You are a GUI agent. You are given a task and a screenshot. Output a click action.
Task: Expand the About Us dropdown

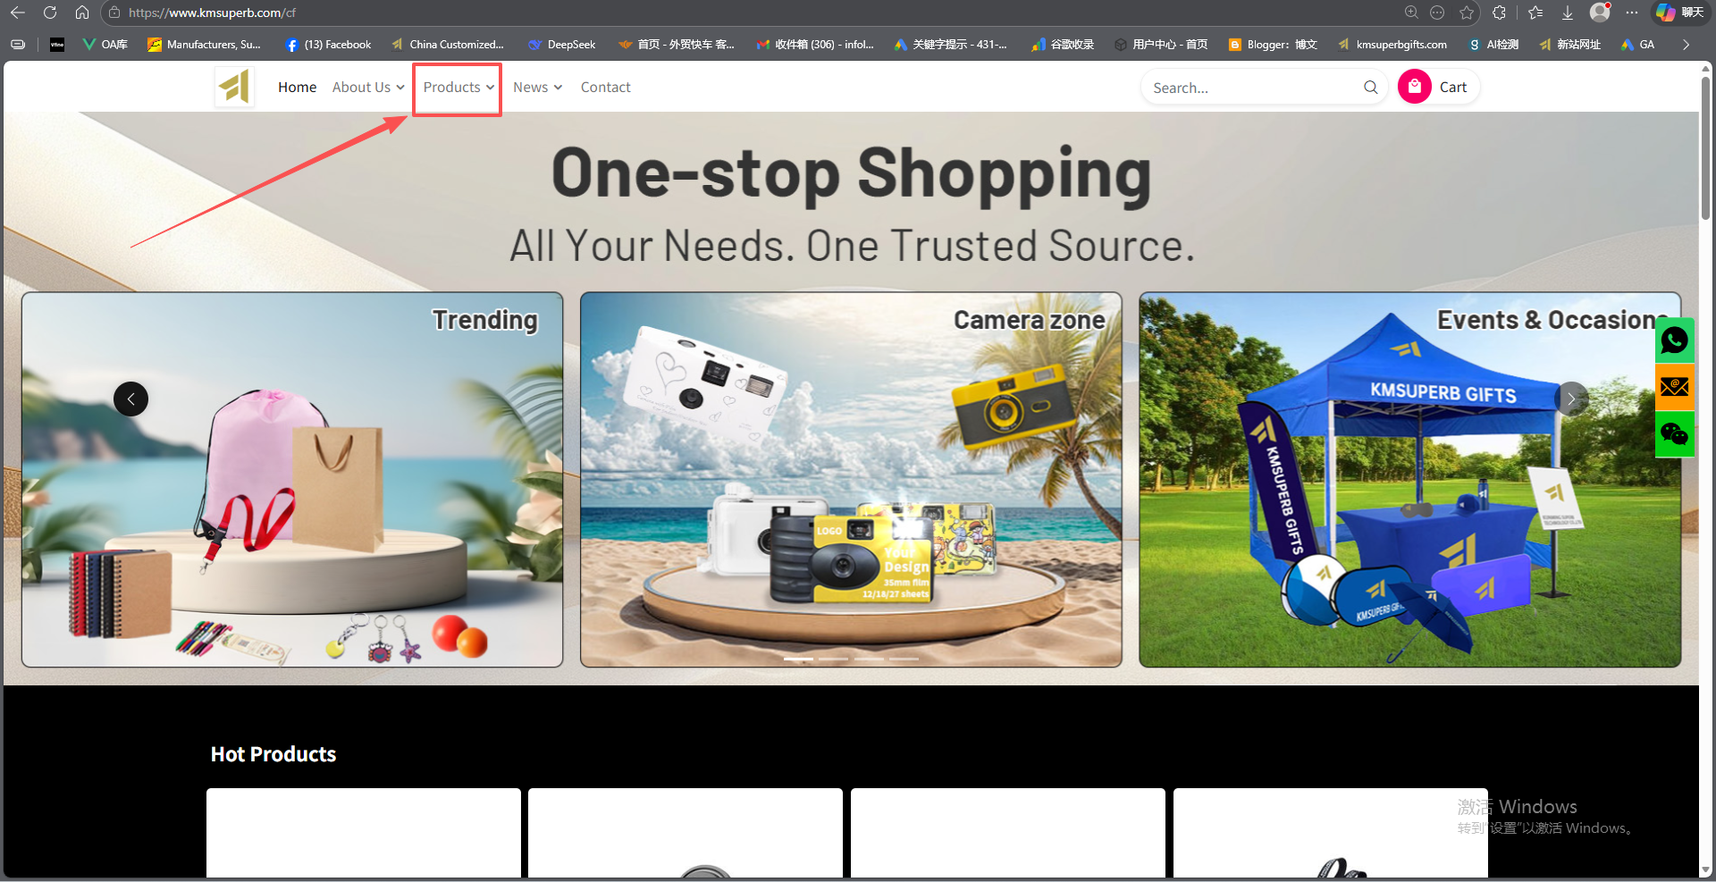tap(367, 88)
